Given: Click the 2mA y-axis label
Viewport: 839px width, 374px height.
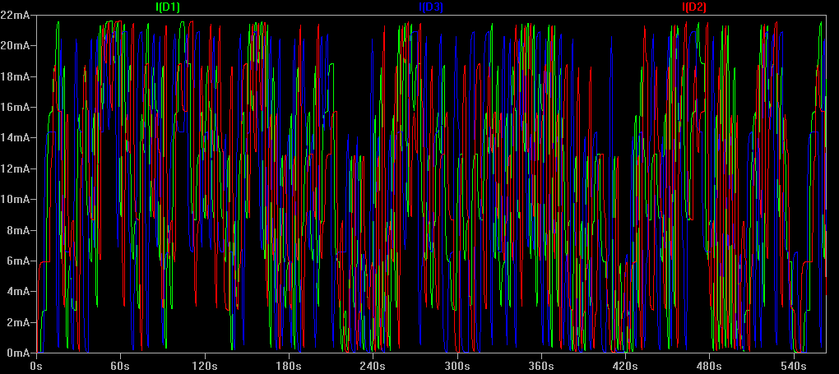Looking at the screenshot, I should pos(17,322).
